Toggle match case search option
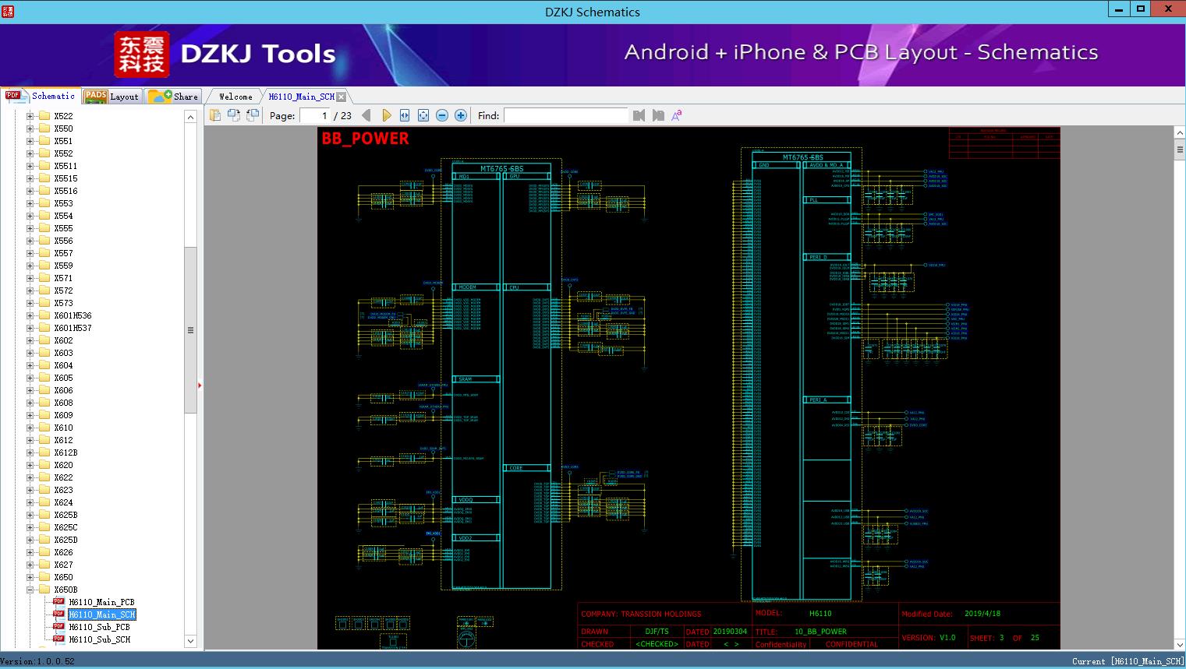This screenshot has width=1186, height=669. click(677, 115)
